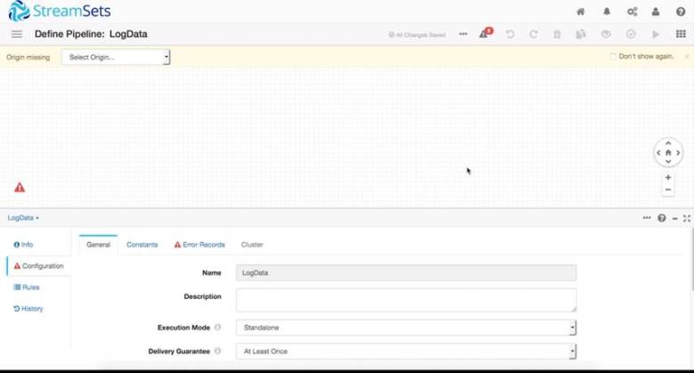Switch to the Error Records tab
This screenshot has width=694, height=373.
click(200, 245)
